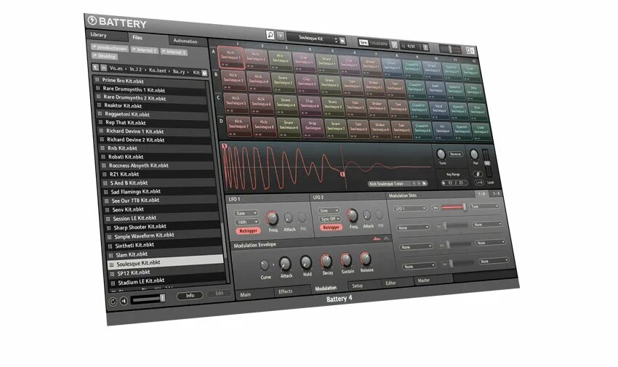Click the save kit icon beside Soulesque Kit
This screenshot has width=618, height=367.
click(342, 40)
